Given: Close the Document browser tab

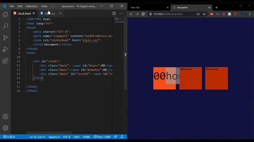Looking at the screenshot, I should point(209,7).
